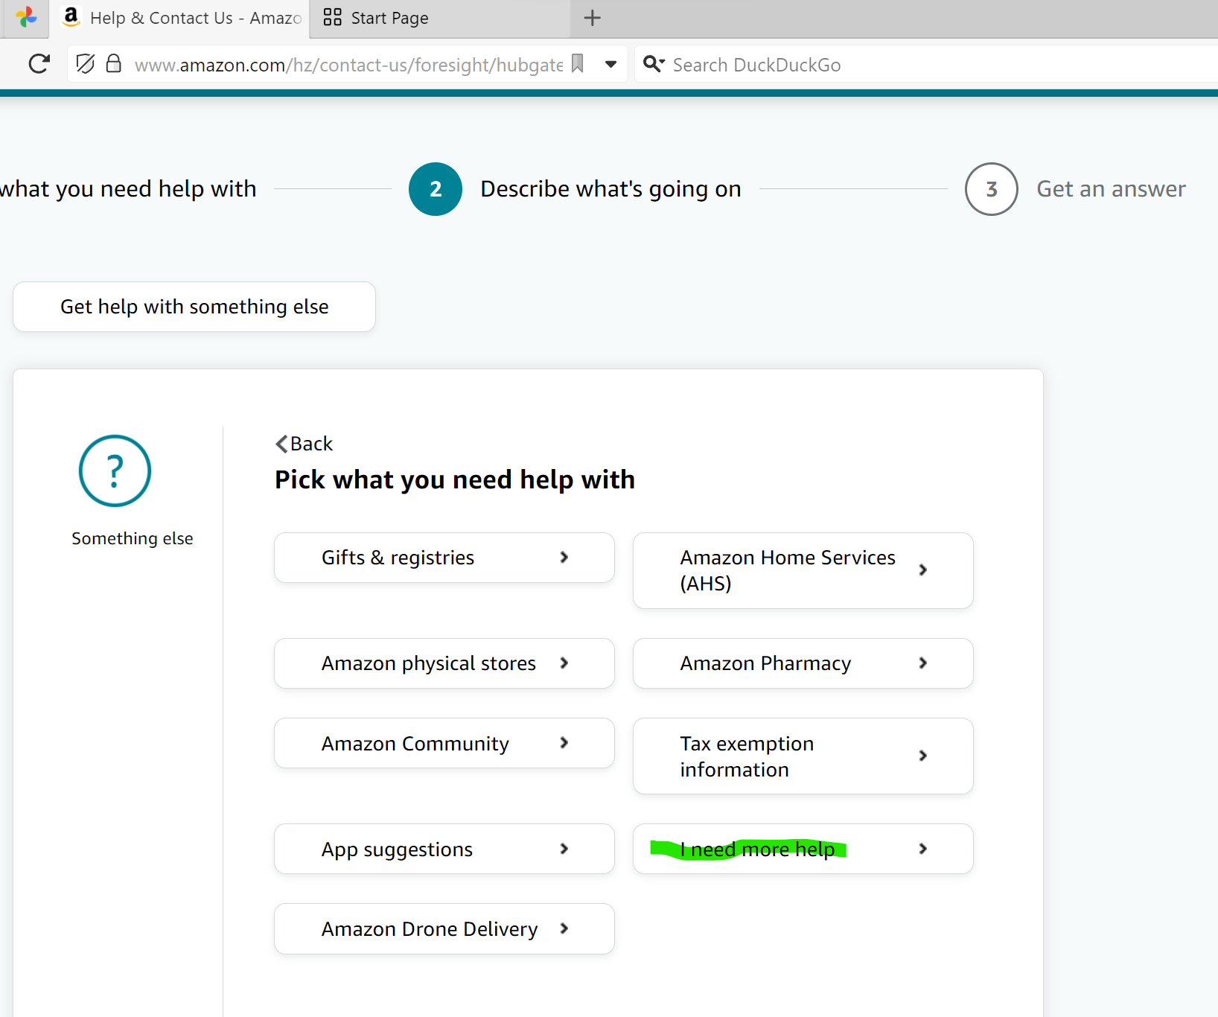Click the browser reload icon

(39, 64)
